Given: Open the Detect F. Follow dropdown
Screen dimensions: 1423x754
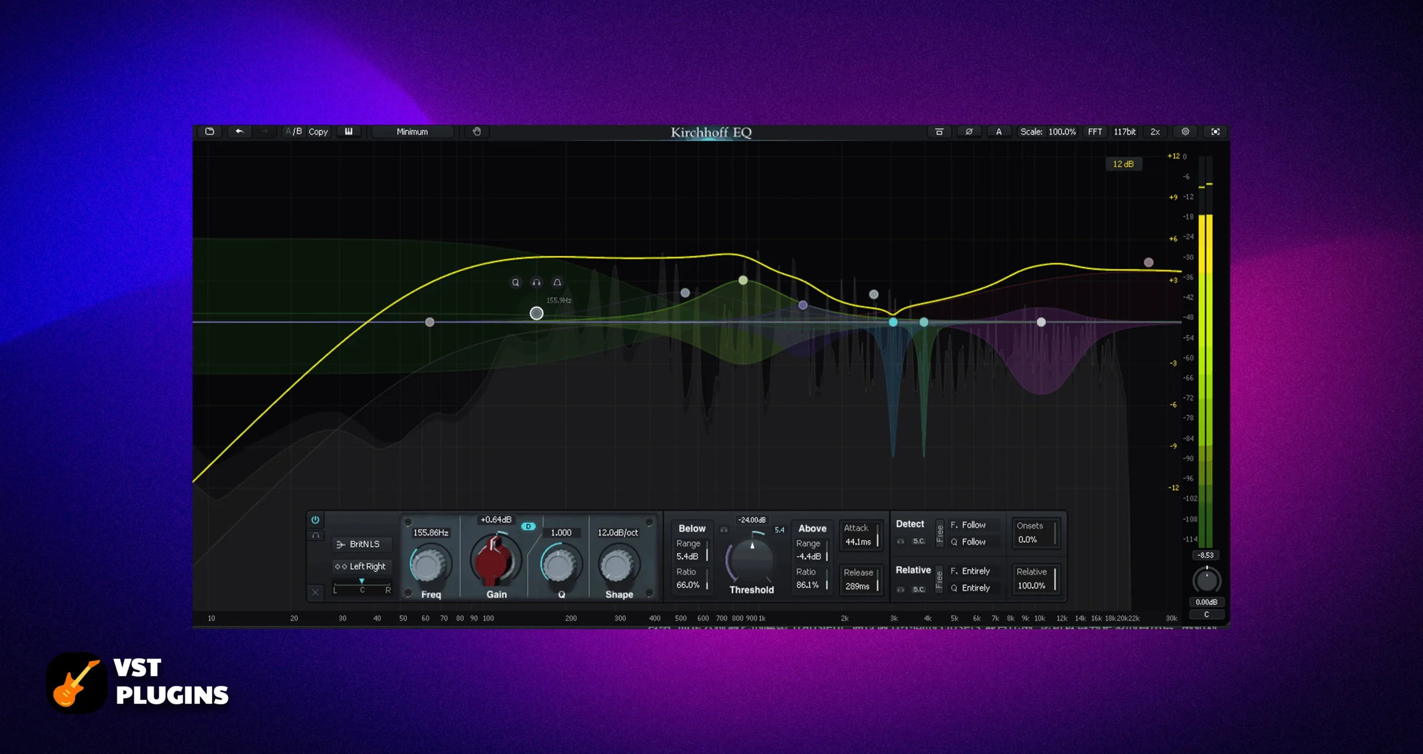Looking at the screenshot, I should (x=973, y=525).
